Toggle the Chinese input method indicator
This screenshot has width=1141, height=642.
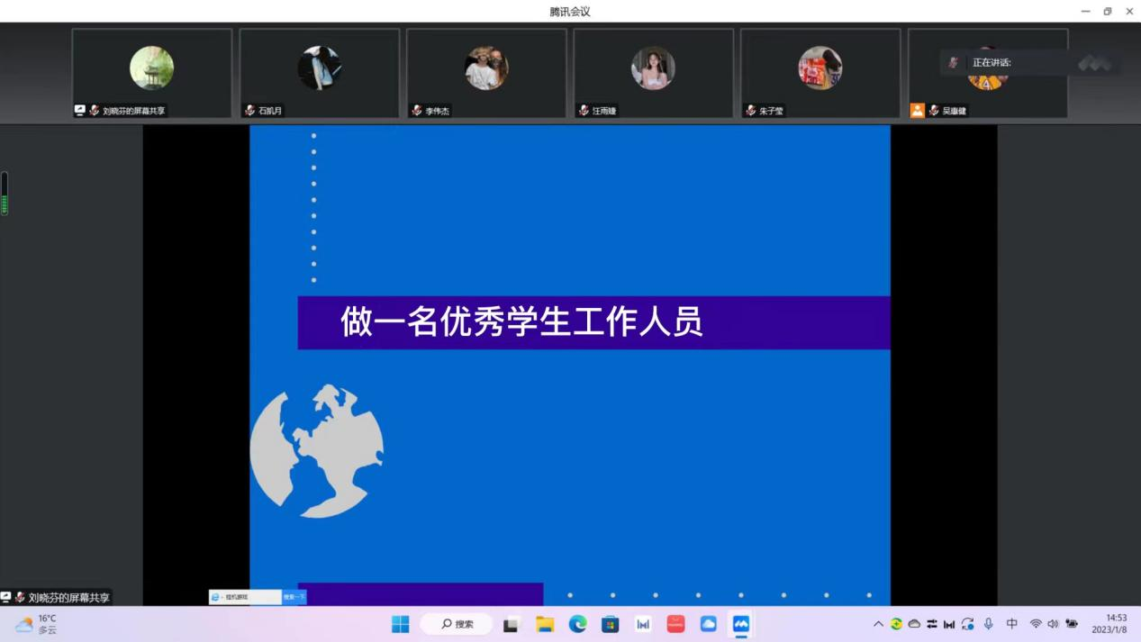click(x=1011, y=624)
